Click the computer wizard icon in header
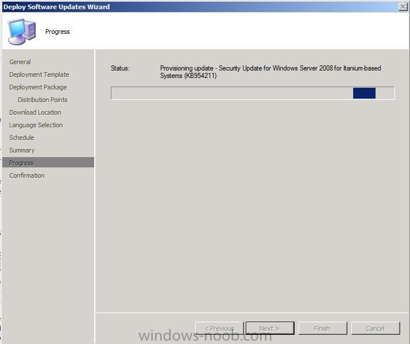 pyautogui.click(x=22, y=32)
